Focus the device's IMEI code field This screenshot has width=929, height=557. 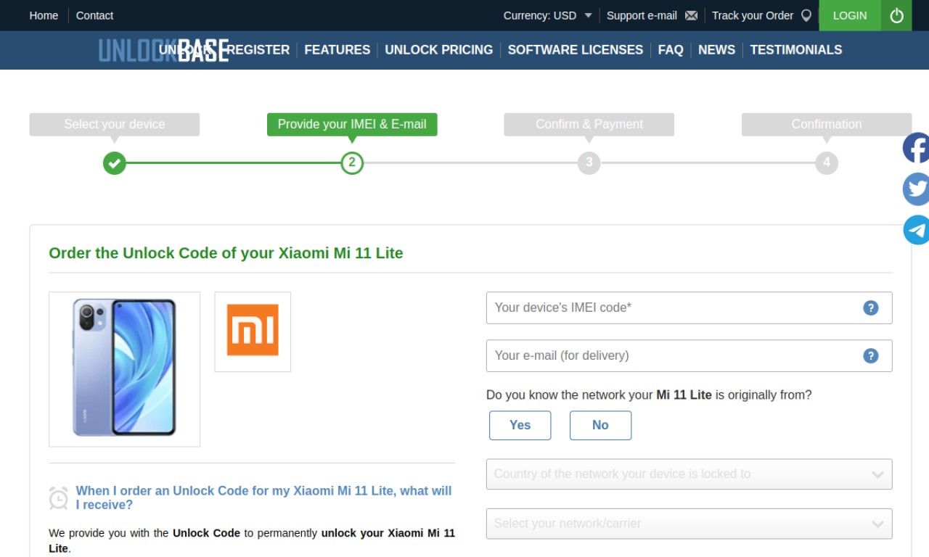coord(689,308)
